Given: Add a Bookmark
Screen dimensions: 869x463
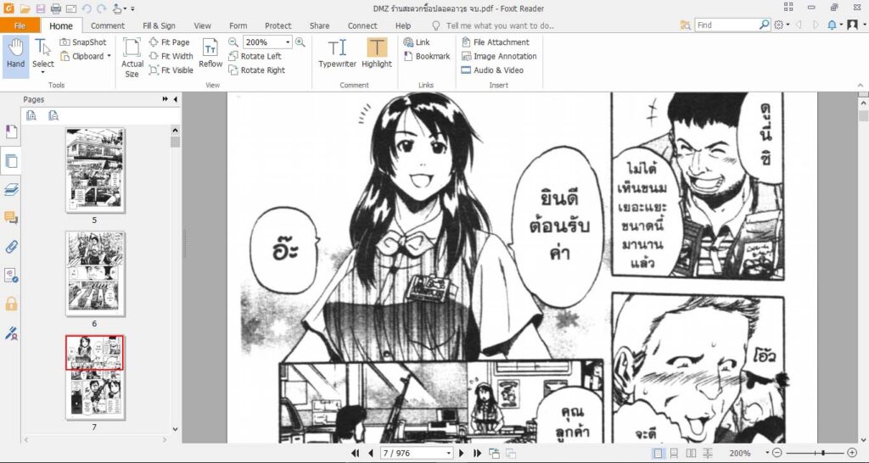Looking at the screenshot, I should pos(427,56).
